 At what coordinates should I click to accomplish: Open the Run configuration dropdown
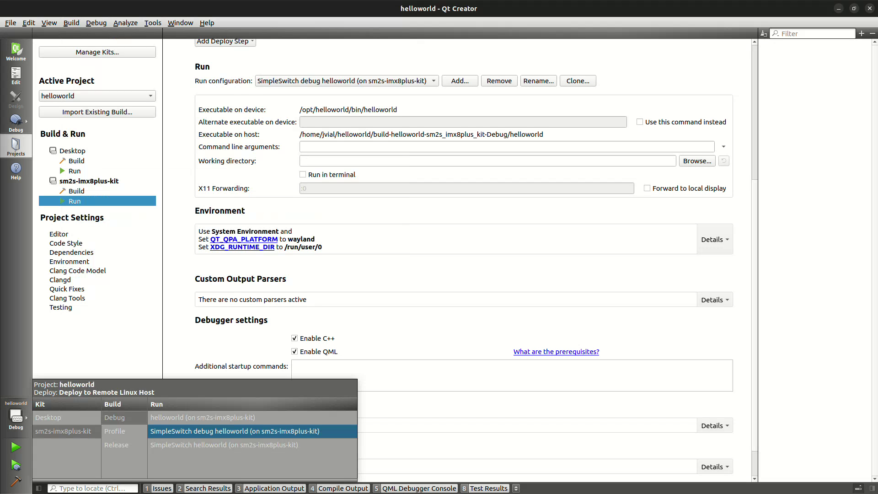[x=347, y=81]
